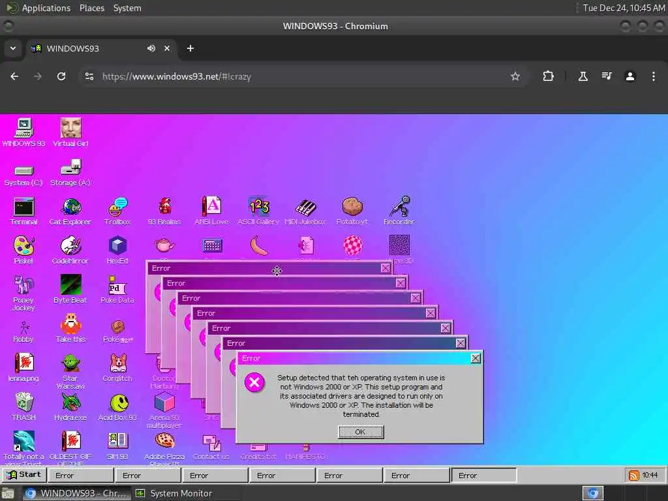This screenshot has width=668, height=501.
Task: Open the WINDOWS 93 computer icon
Action: tap(24, 132)
